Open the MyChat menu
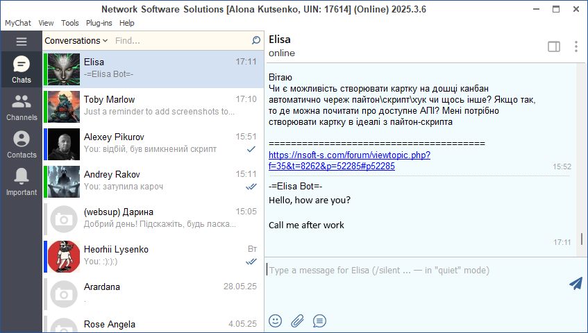 (18, 23)
